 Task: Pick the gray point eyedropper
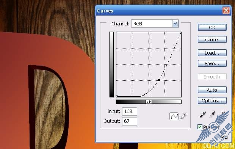pyautogui.click(x=212, y=114)
